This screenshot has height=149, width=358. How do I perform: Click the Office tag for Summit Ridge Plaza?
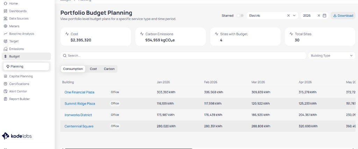[x=115, y=103]
